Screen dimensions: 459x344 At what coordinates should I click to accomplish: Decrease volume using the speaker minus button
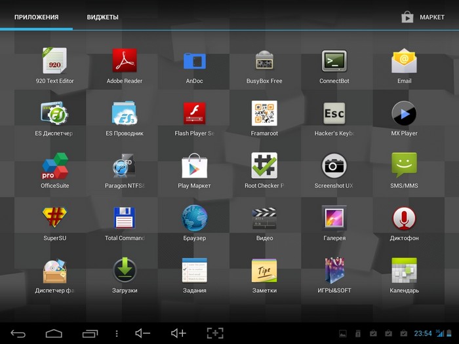click(143, 334)
